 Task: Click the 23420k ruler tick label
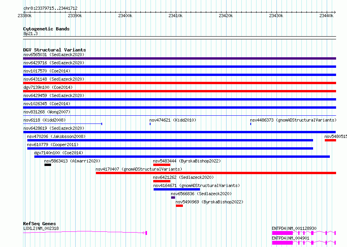pos(226,16)
